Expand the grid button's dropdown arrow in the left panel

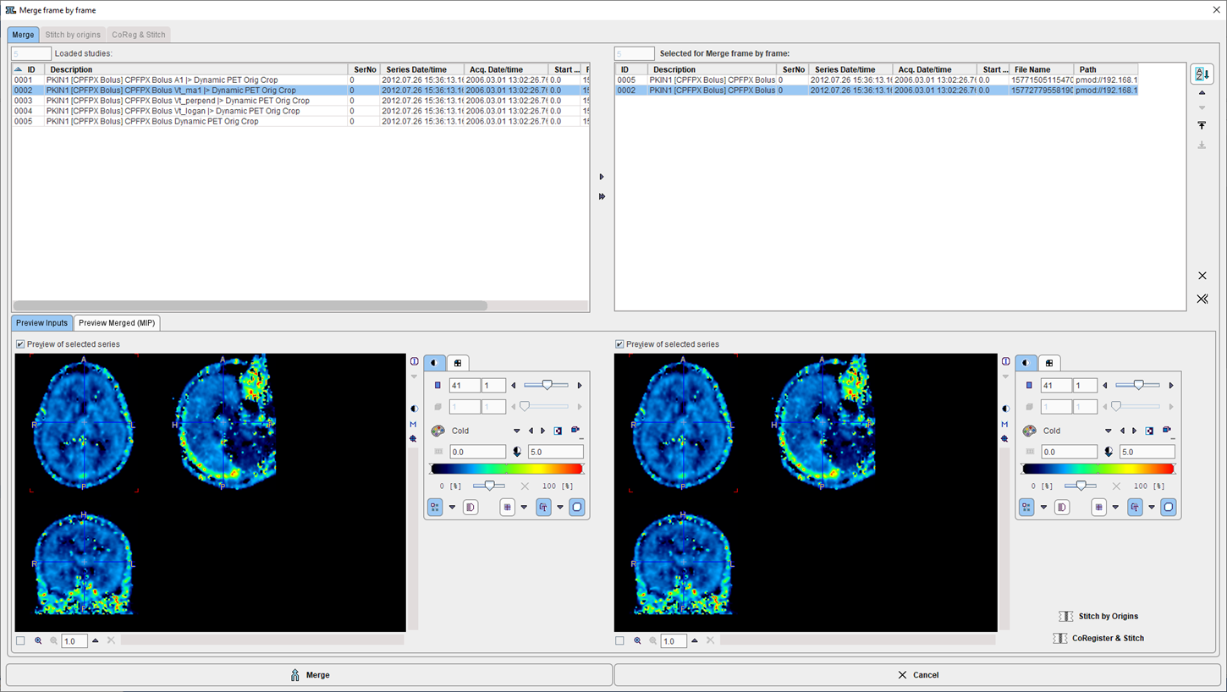524,508
